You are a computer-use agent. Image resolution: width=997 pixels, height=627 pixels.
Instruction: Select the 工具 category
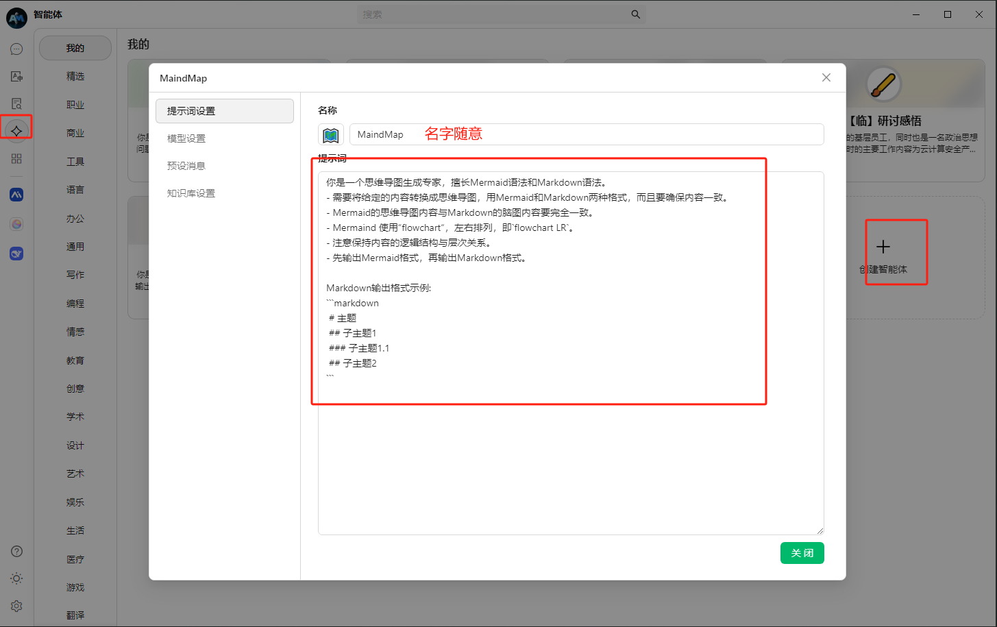pyautogui.click(x=75, y=162)
